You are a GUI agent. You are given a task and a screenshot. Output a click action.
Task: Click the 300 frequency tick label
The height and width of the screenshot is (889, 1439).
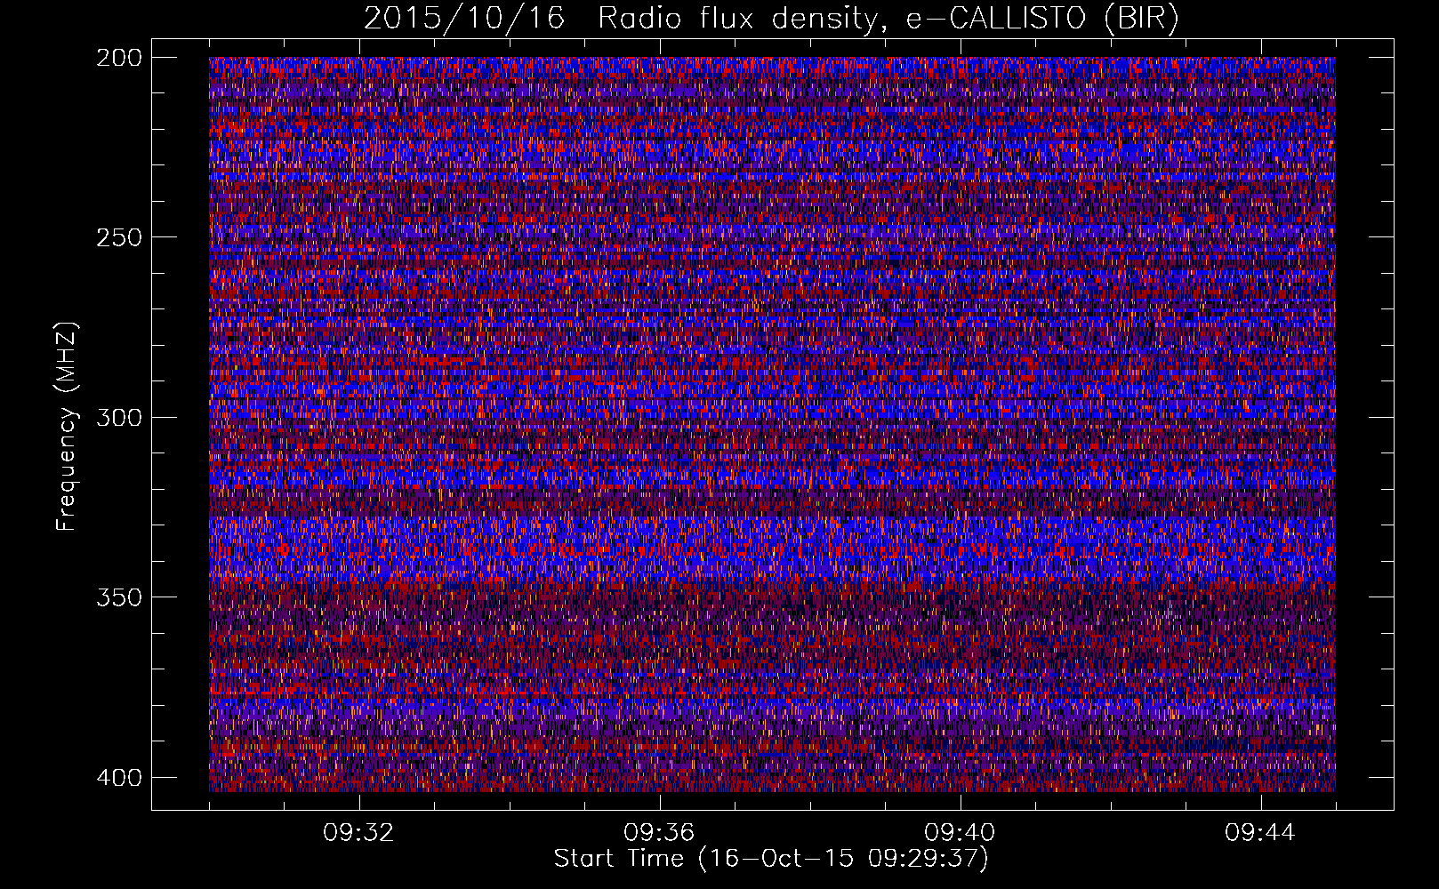118,417
